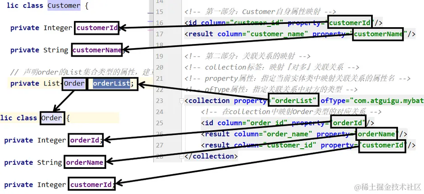Click the closing fold marker on line 28
Viewport: 424px width, 194px height.
pos(181,156)
